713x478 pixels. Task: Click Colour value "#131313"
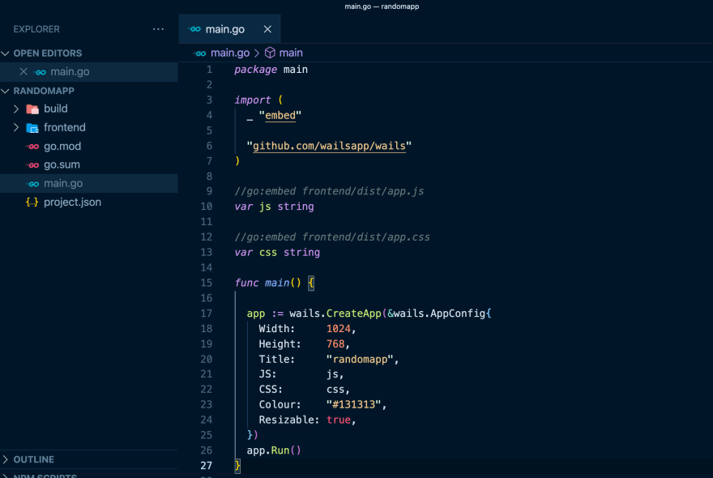(x=354, y=405)
